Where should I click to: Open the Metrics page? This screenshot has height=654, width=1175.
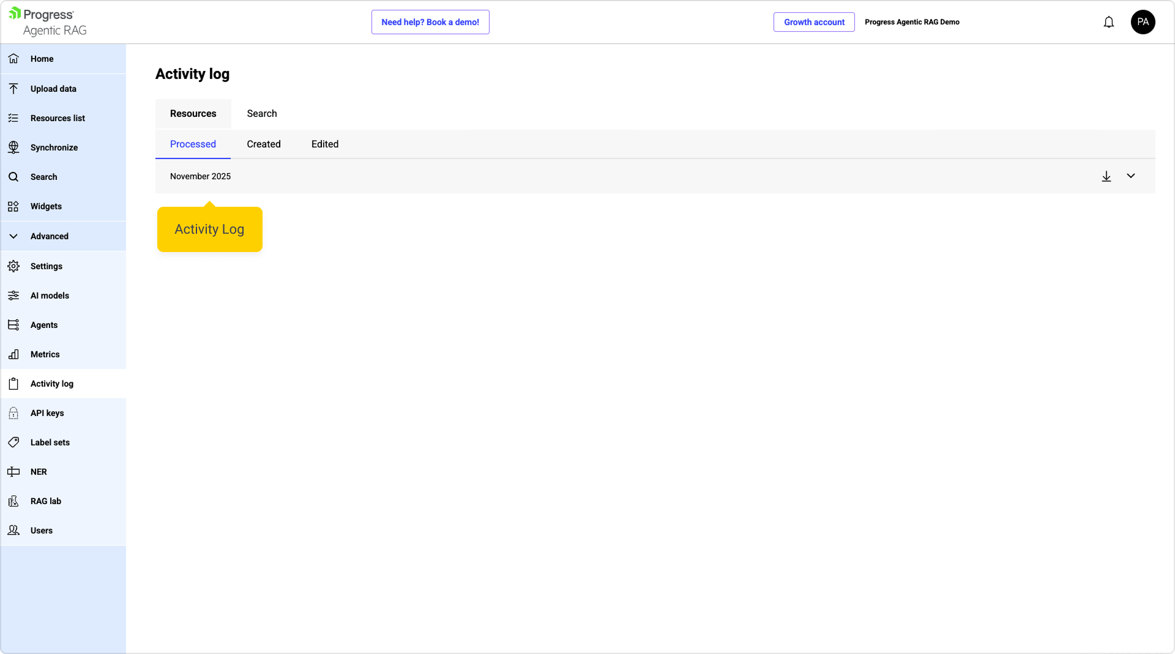point(45,354)
